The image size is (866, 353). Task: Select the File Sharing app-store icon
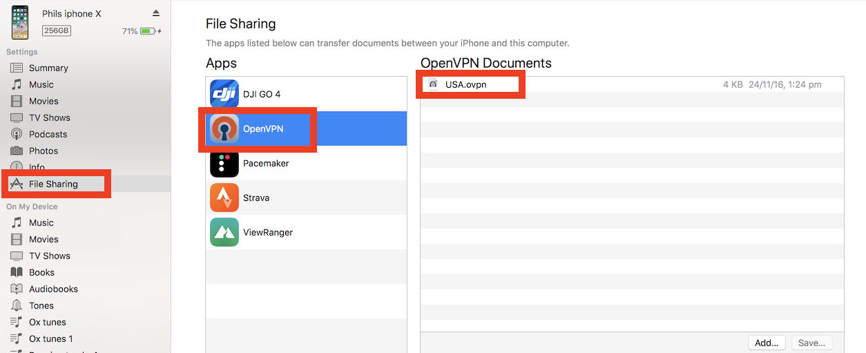[x=17, y=184]
